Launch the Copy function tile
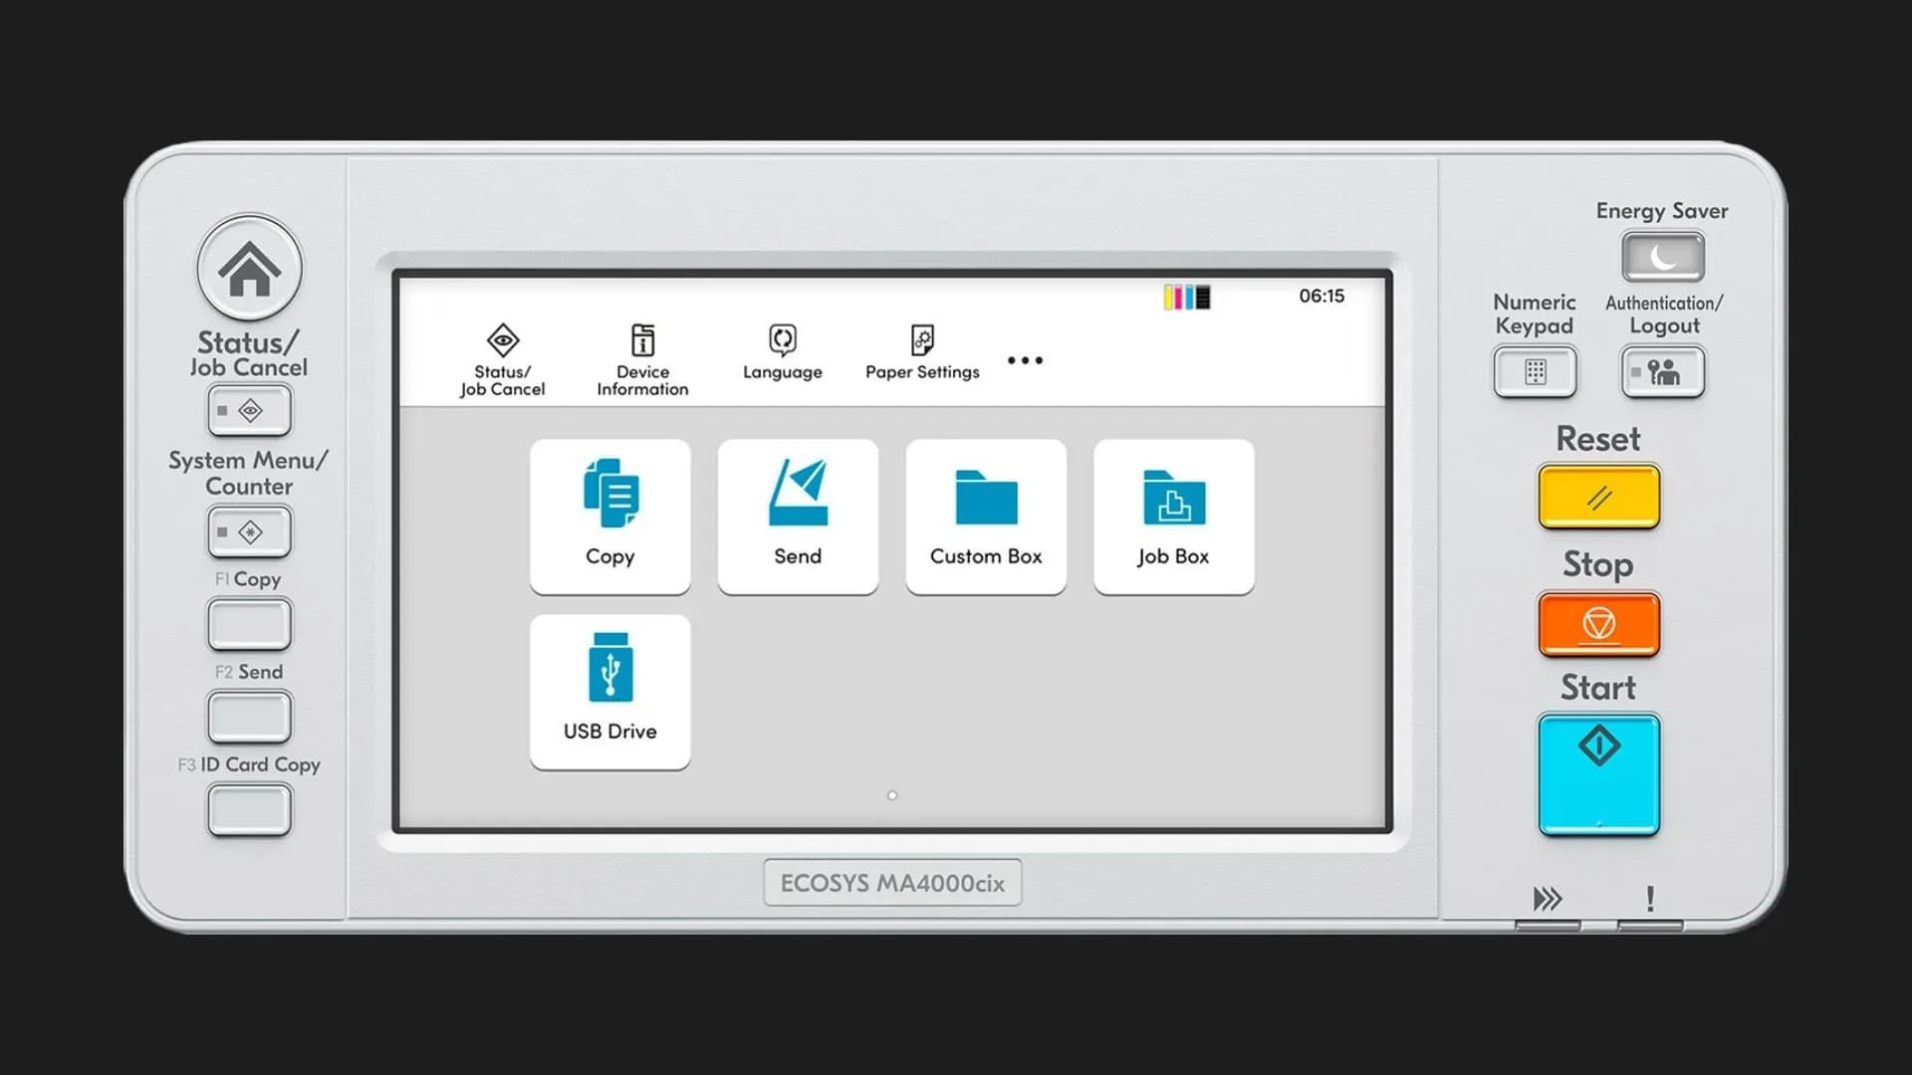 click(x=610, y=517)
